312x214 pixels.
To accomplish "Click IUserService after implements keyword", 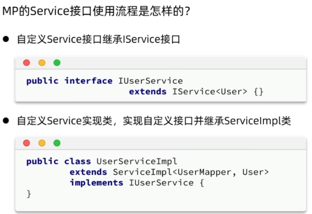I will [161, 183].
